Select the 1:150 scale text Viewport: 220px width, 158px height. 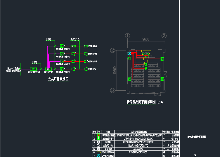coord(160,102)
